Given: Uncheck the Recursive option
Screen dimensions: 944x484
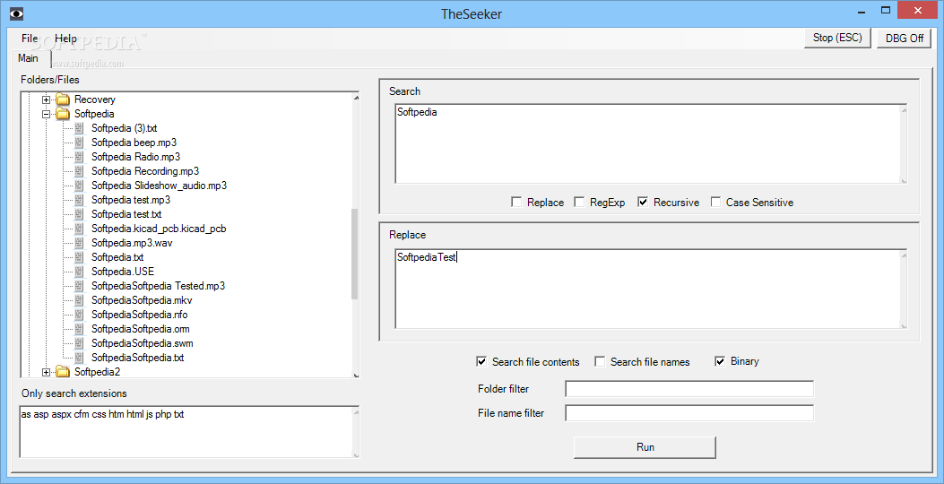Looking at the screenshot, I should pos(643,203).
